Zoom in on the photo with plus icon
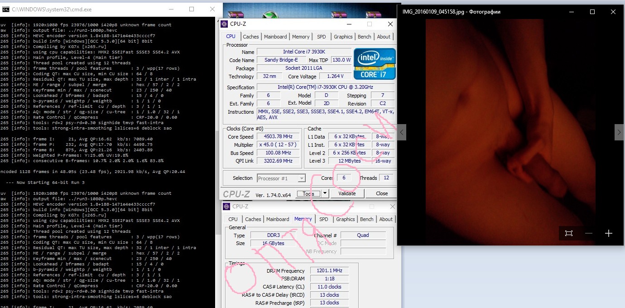Viewport: 625px width, 308px height. 609,233
